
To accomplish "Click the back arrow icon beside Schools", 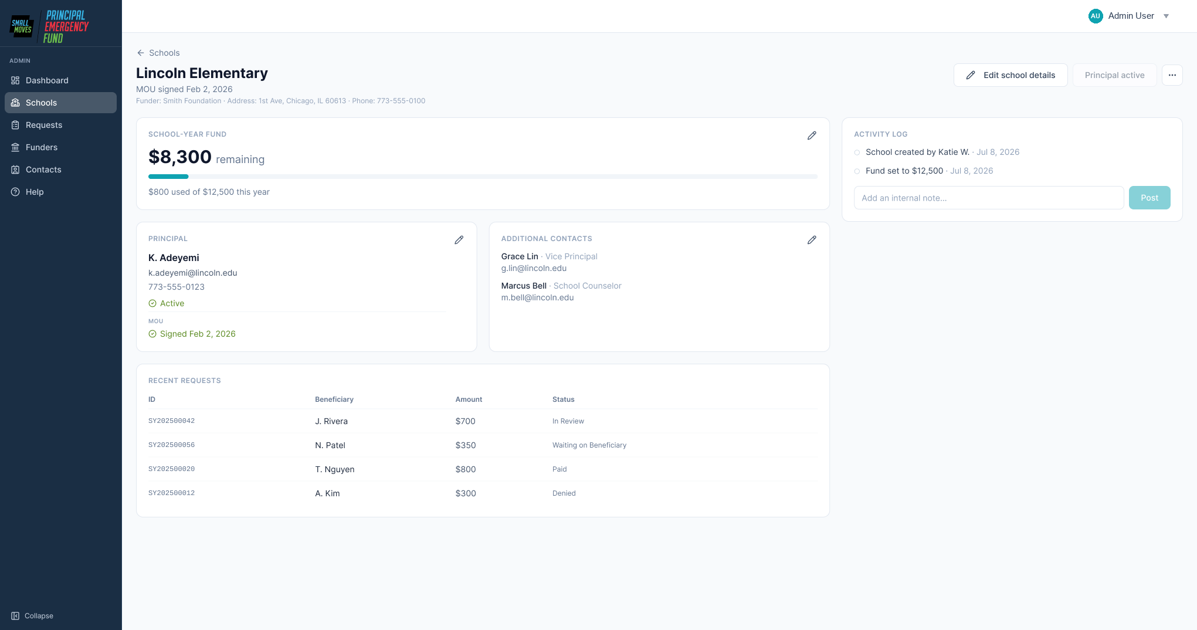I will tap(141, 53).
